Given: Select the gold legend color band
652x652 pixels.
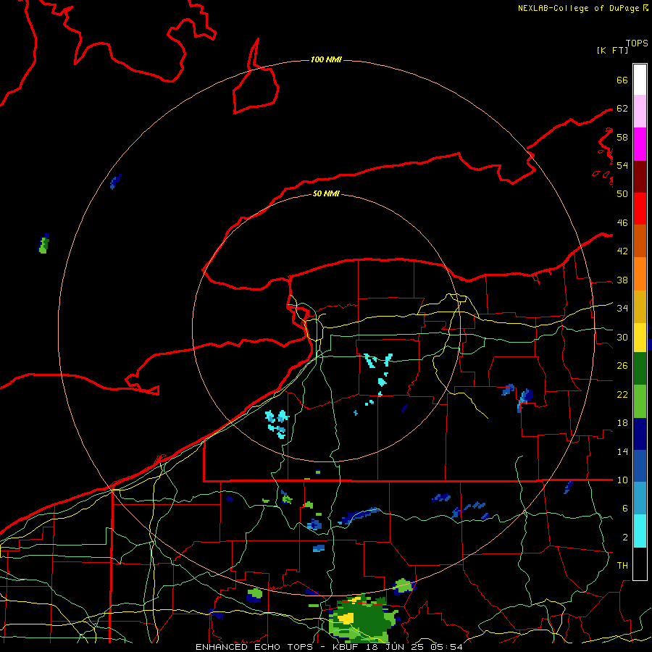Looking at the screenshot, I should 640,306.
